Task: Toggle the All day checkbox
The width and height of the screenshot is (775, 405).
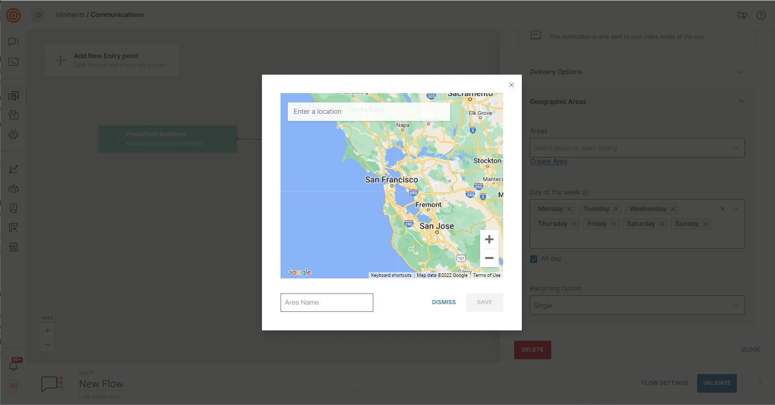Action: (x=534, y=259)
